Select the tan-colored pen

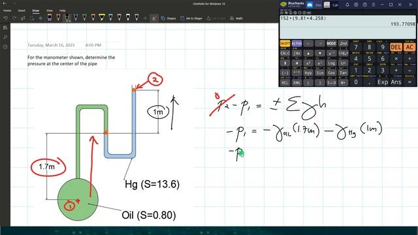(119, 18)
